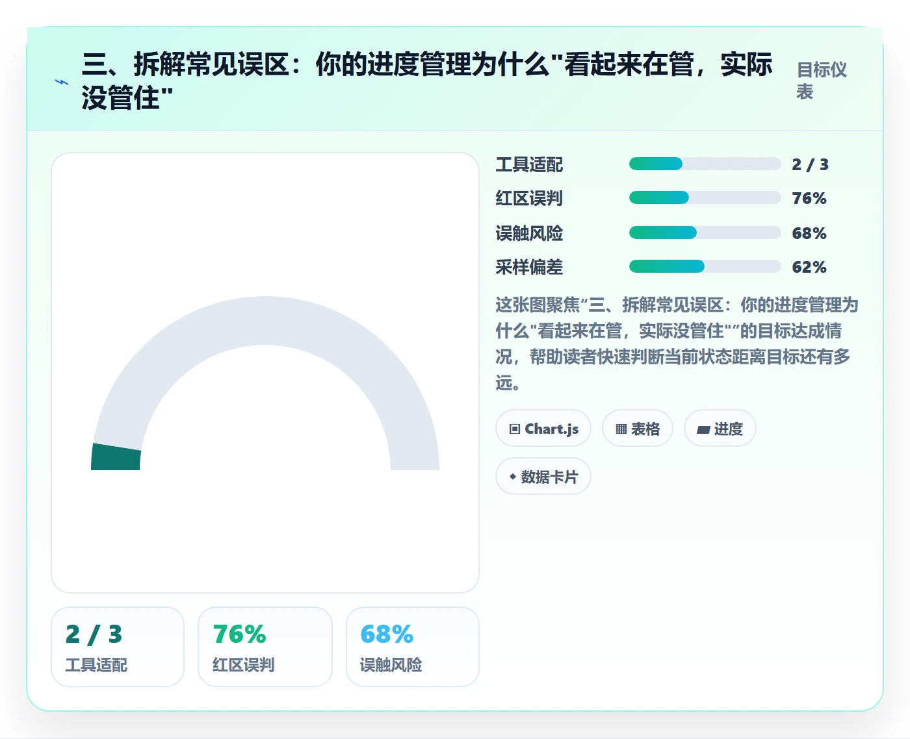The height and width of the screenshot is (739, 910).
Task: Click the 工具适配 progress bar
Action: 705,164
